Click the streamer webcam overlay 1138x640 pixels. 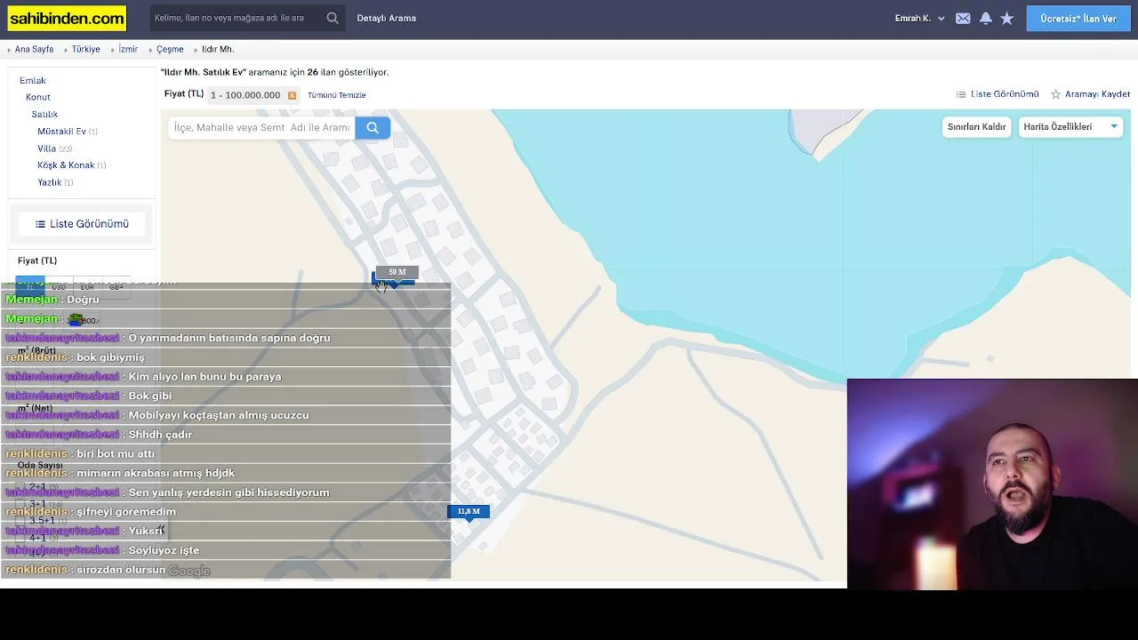tap(992, 484)
